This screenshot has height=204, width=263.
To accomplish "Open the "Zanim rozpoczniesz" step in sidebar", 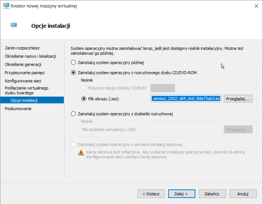I will tap(22, 48).
